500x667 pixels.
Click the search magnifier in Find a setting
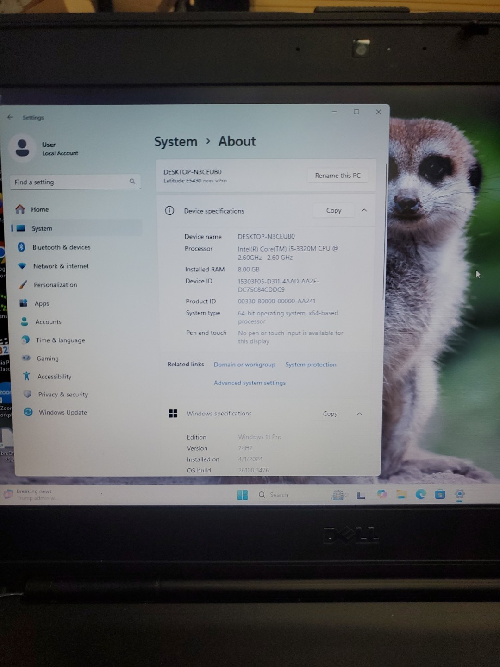132,181
